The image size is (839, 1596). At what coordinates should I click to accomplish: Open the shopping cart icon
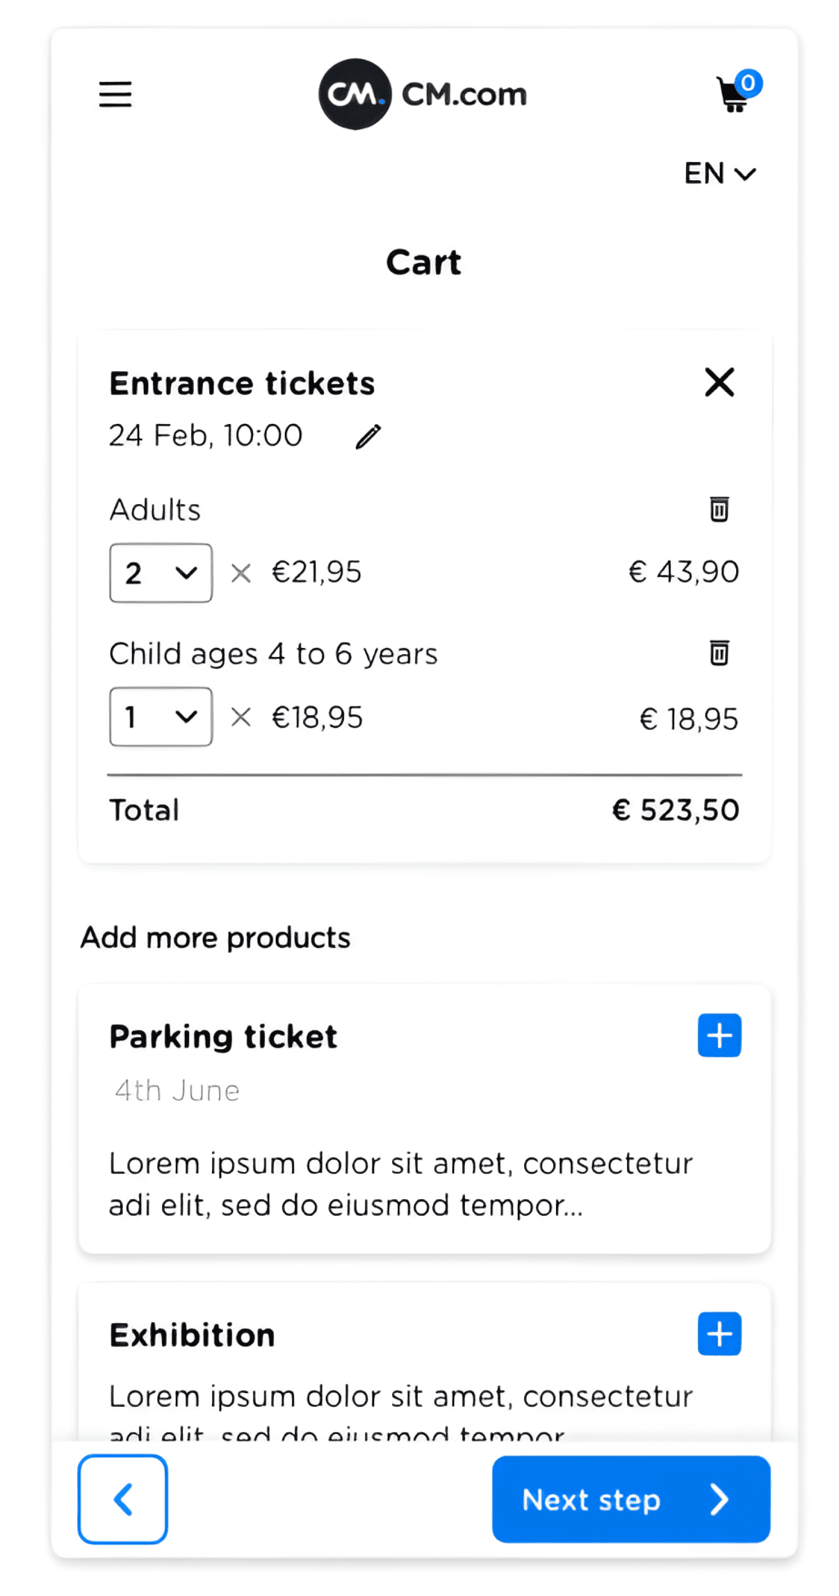coord(733,95)
